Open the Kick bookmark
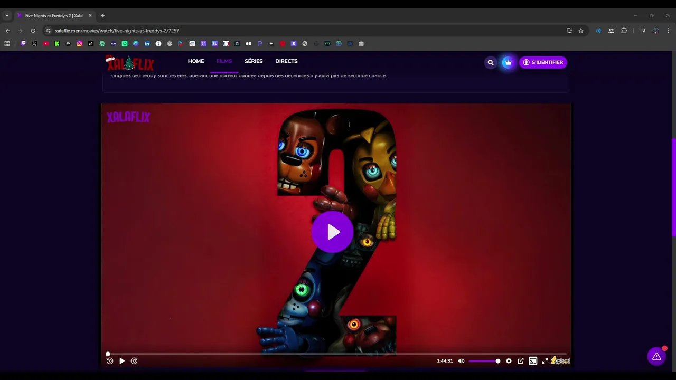This screenshot has width=676, height=380. 57,44
